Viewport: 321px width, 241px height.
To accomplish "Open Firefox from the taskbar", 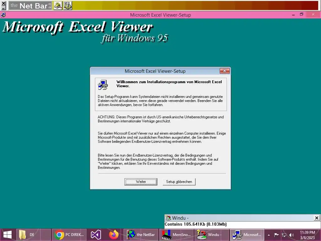I will pos(113,235).
